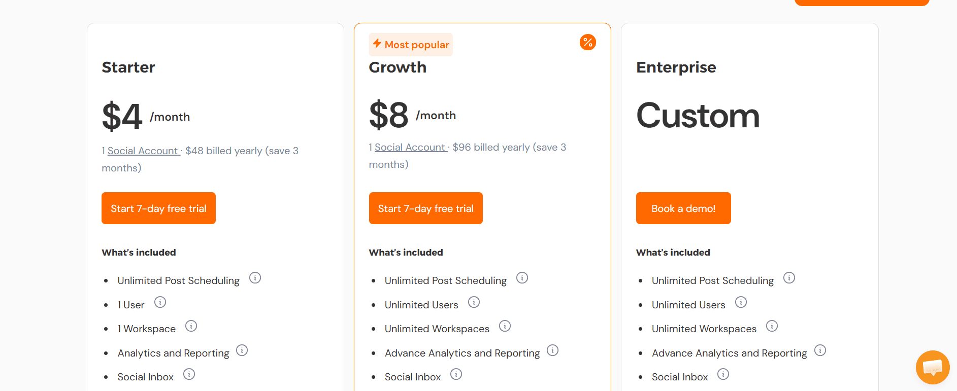Open info for Starter's Analytics and Reporting

coord(242,350)
